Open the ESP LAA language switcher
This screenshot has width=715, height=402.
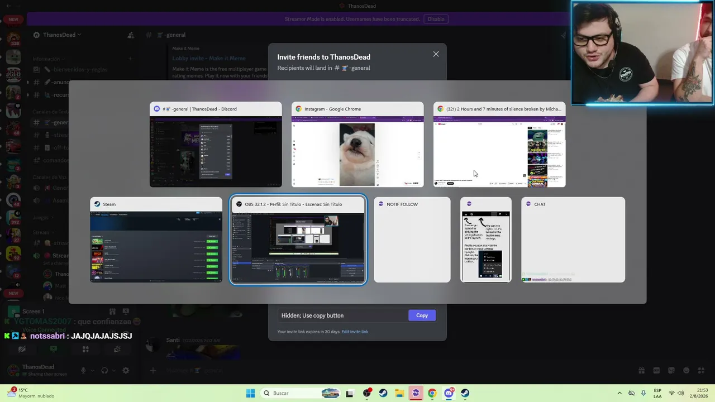click(658, 393)
